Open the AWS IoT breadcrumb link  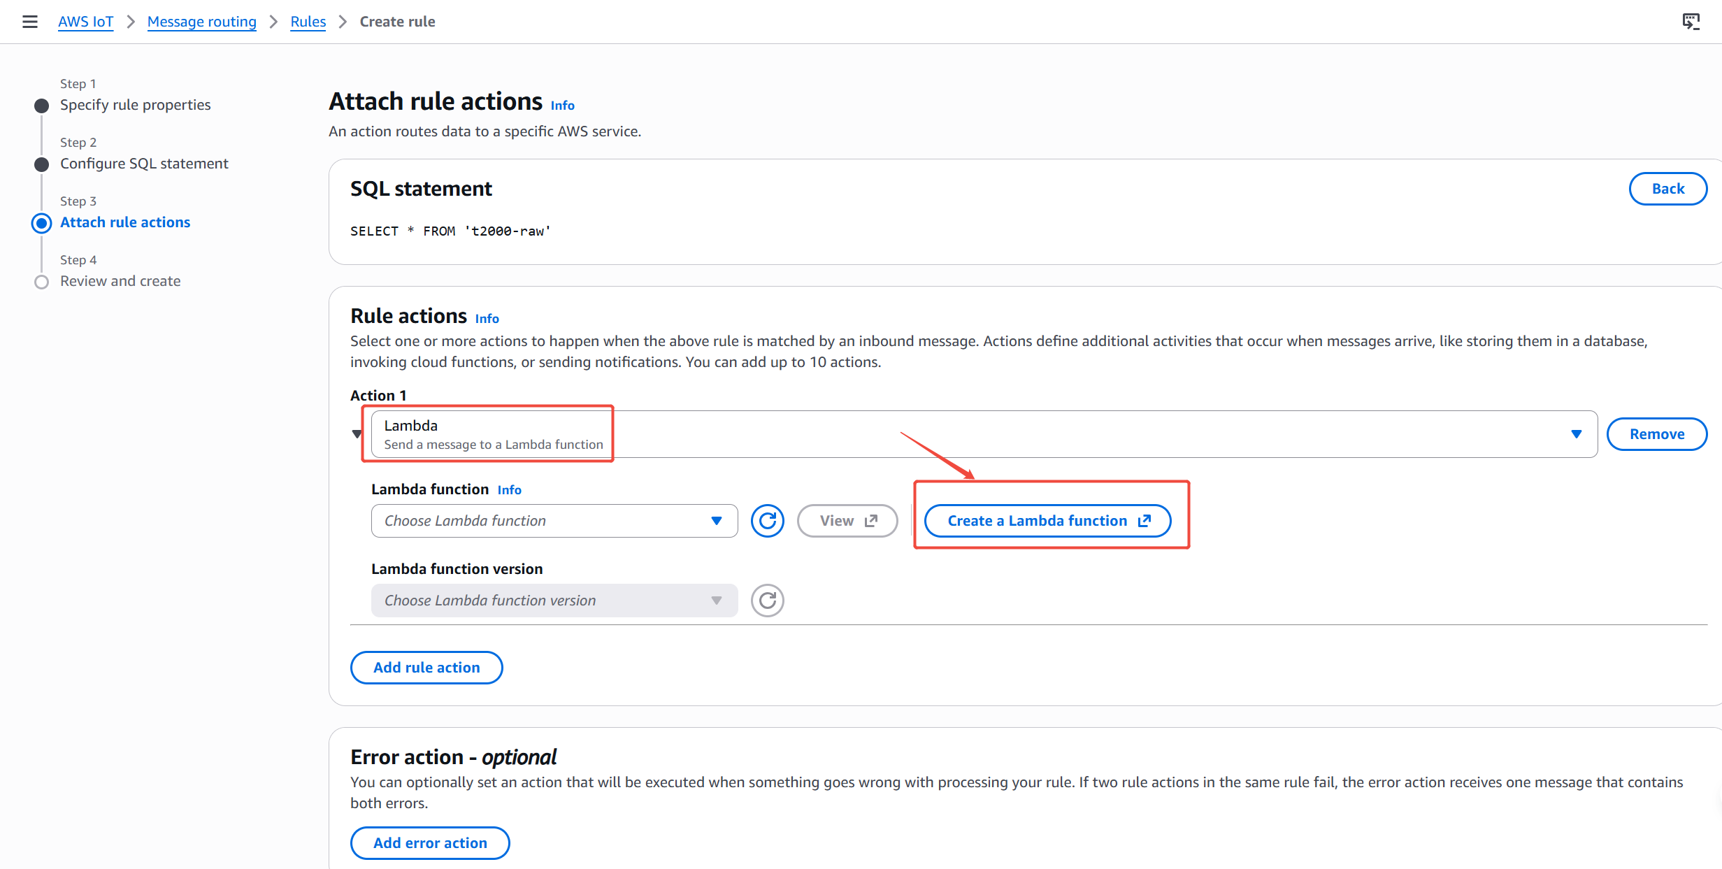85,22
